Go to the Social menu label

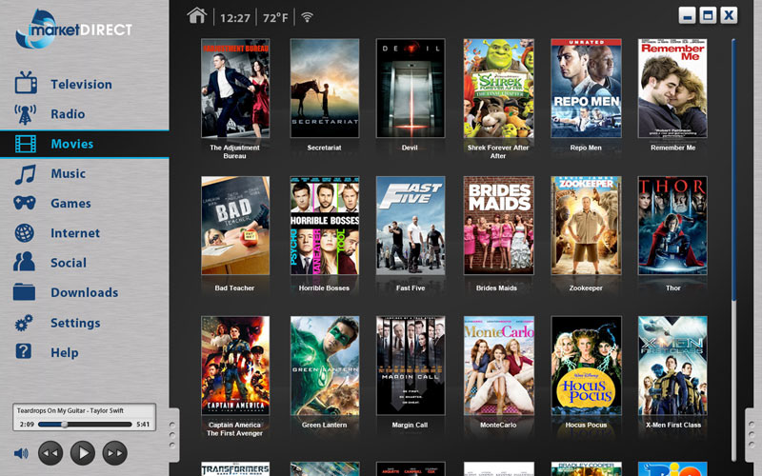tap(69, 263)
